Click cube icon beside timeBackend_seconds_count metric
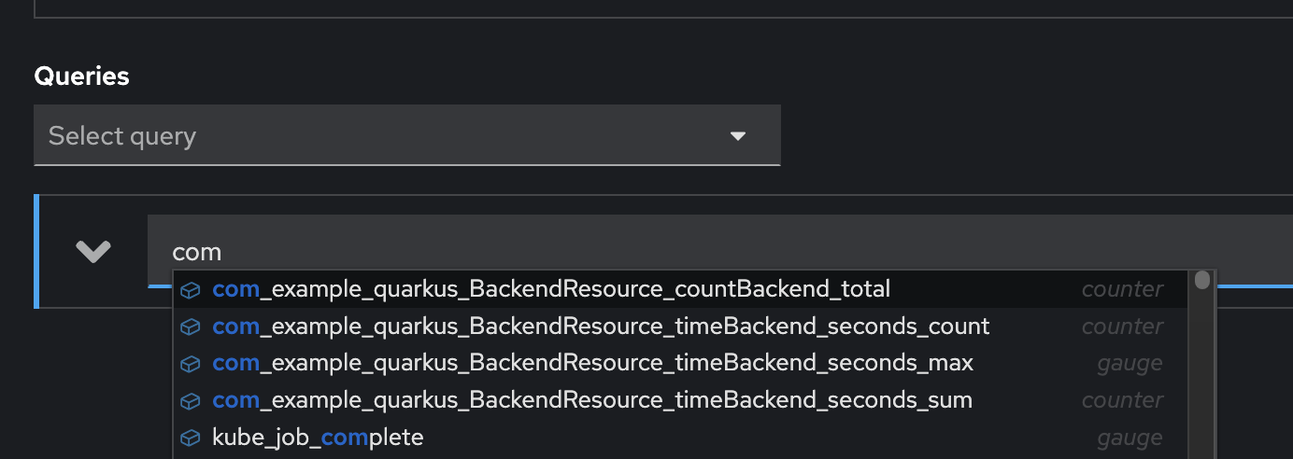This screenshot has width=1293, height=459. [x=191, y=327]
